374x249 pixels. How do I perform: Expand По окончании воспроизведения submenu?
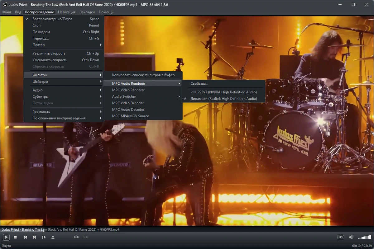click(64, 118)
